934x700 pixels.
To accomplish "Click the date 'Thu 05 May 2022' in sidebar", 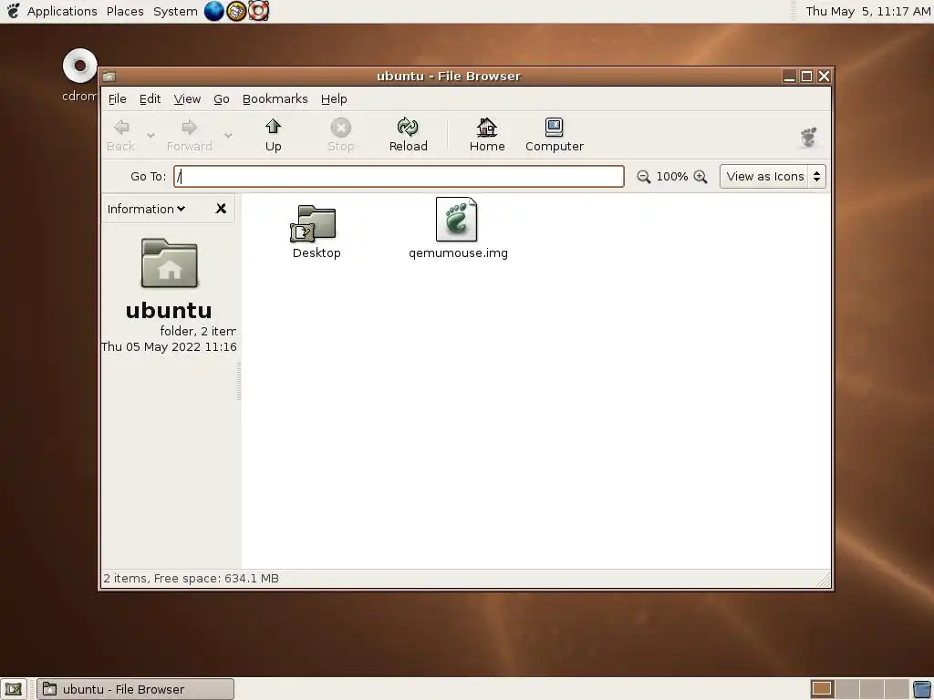I will click(x=169, y=347).
